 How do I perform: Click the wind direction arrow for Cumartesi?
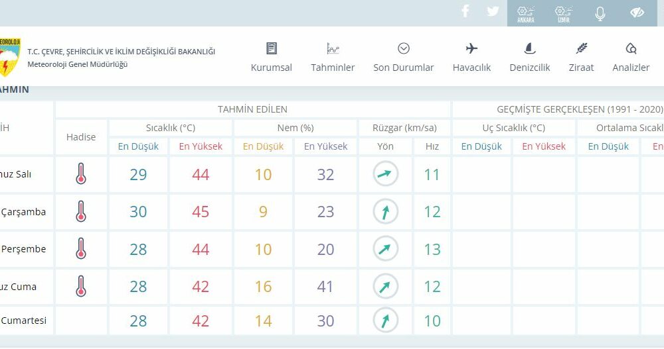click(x=385, y=321)
